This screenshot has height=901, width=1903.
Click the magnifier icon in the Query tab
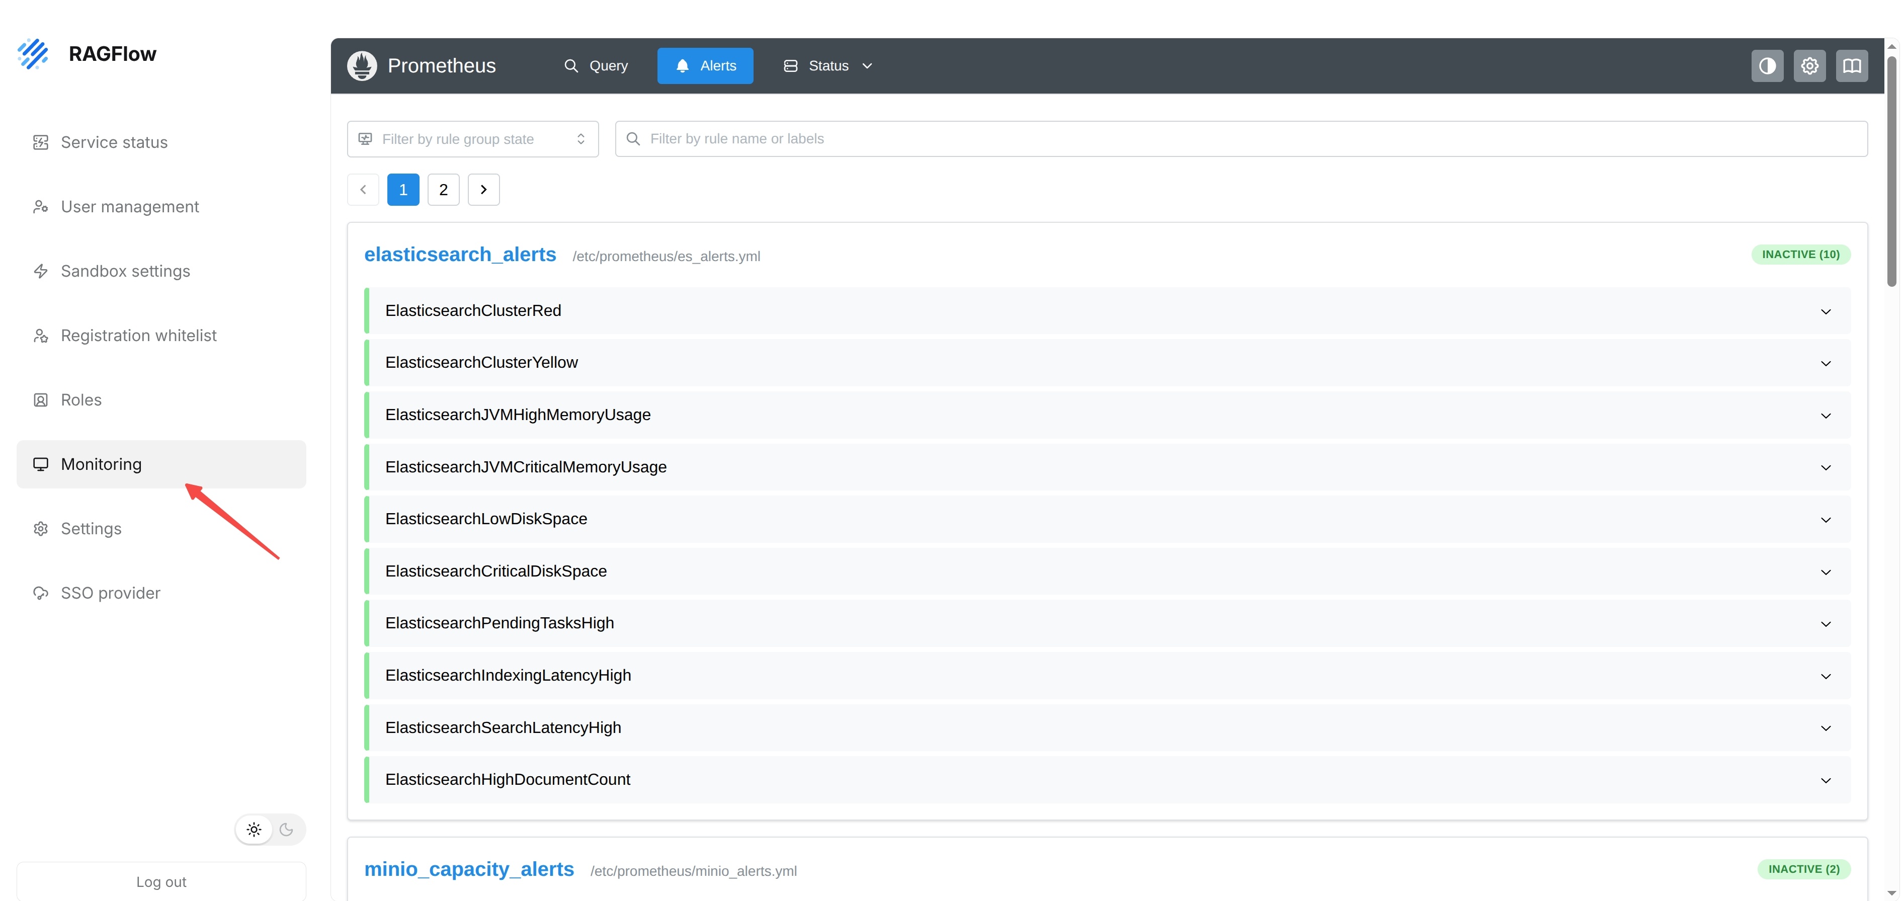coord(571,66)
